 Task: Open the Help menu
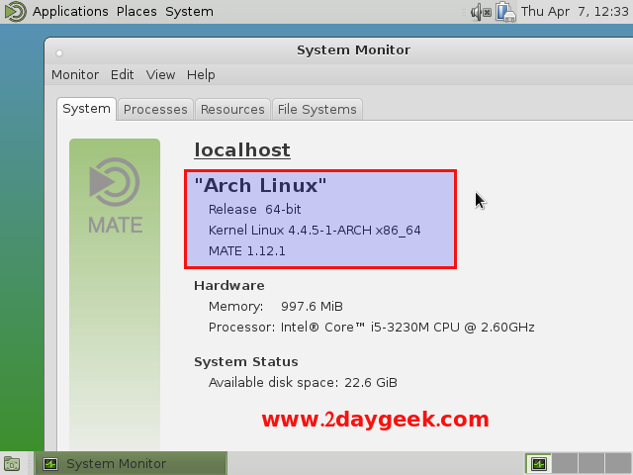pyautogui.click(x=201, y=75)
